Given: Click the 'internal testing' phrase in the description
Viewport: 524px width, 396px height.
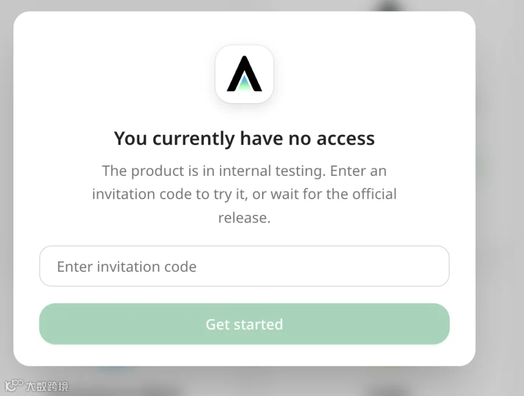Looking at the screenshot, I should pyautogui.click(x=272, y=171).
